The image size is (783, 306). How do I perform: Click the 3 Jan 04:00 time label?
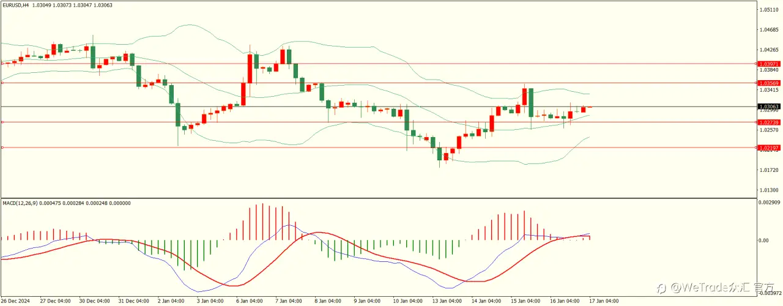coord(210,301)
